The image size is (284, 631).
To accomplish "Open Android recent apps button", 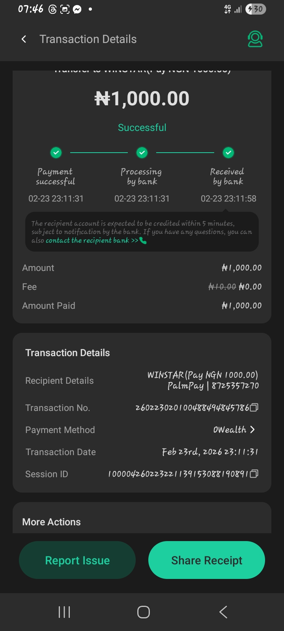I will [x=64, y=612].
